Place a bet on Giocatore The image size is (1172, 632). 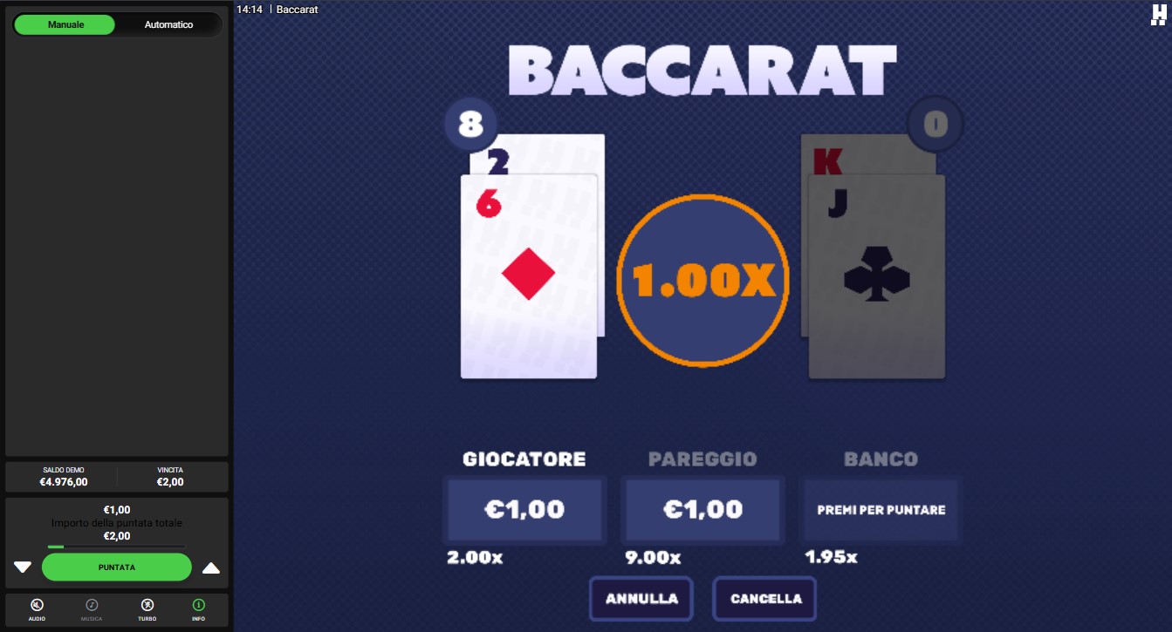[x=524, y=509]
